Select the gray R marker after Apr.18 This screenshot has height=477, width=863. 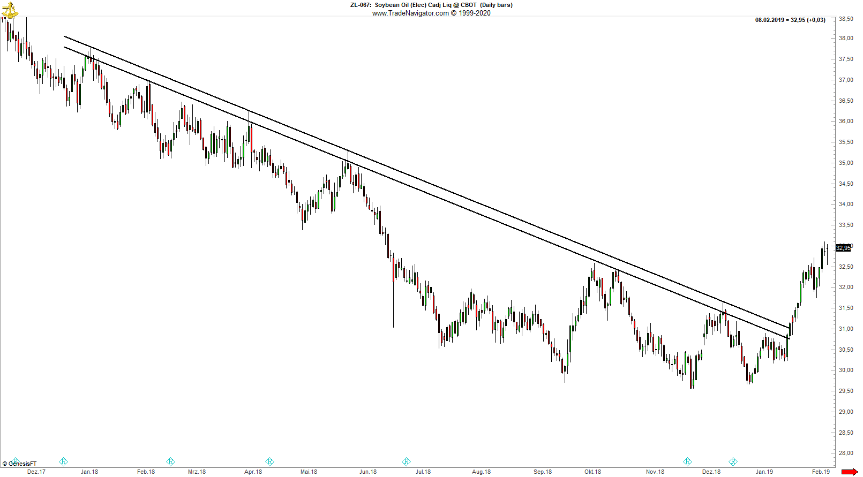[269, 461]
